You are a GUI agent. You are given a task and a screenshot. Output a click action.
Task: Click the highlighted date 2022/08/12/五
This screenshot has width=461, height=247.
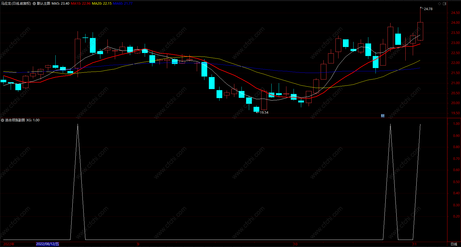tap(47, 244)
